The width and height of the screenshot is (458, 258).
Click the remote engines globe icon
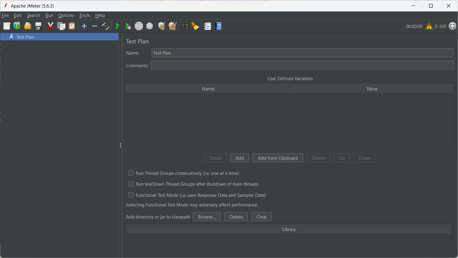(x=453, y=26)
